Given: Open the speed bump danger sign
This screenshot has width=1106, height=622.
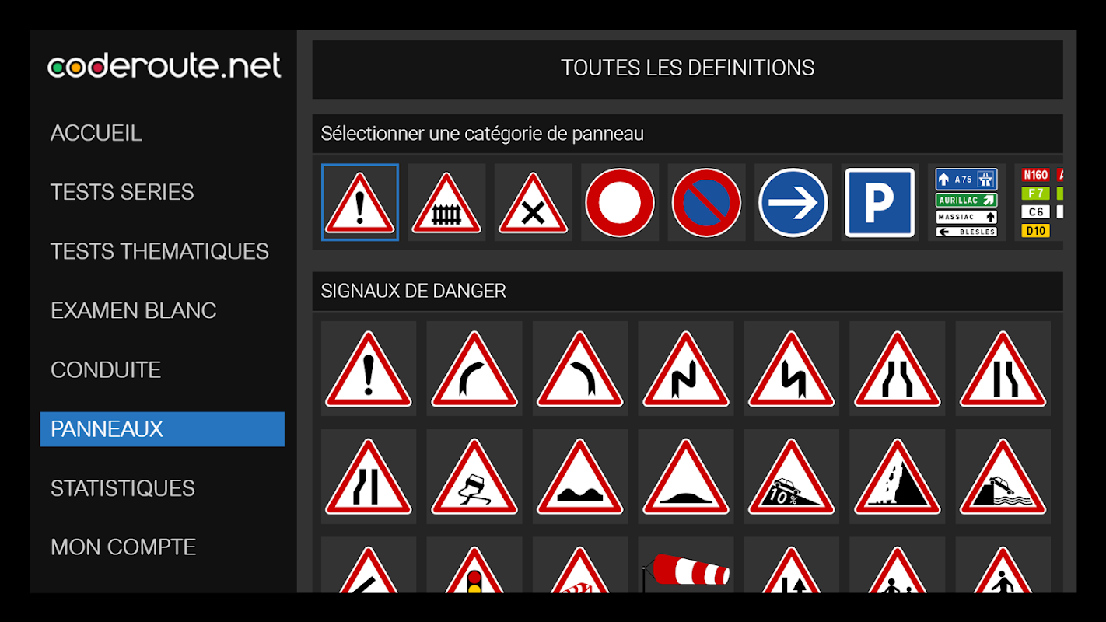Looking at the screenshot, I should click(686, 477).
